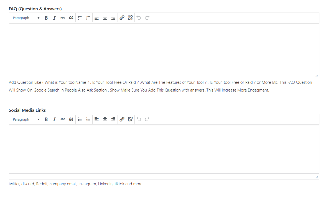Add bulleted list in Social Media Links editor
This screenshot has width=336, height=198.
click(80, 119)
